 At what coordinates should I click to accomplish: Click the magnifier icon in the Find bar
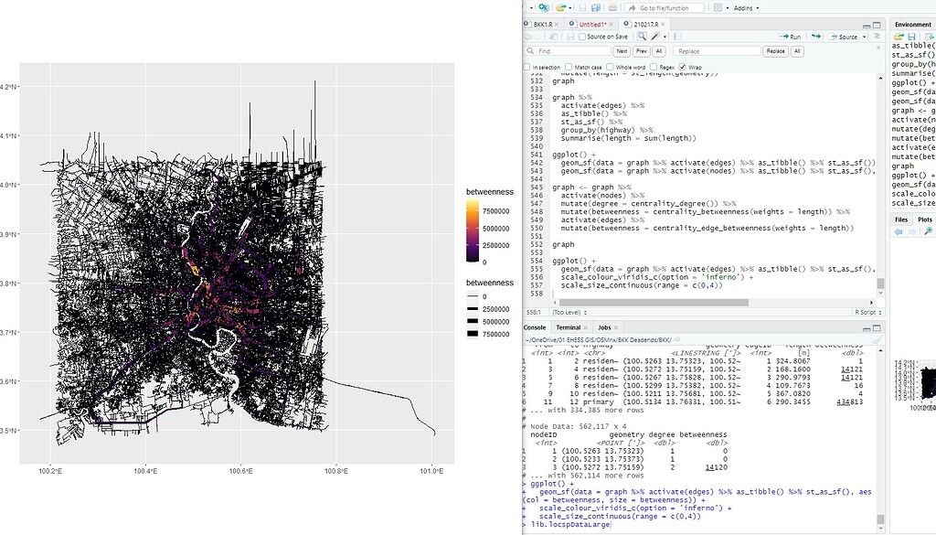click(x=530, y=51)
